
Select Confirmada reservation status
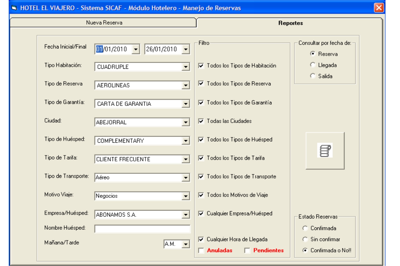[305, 228]
